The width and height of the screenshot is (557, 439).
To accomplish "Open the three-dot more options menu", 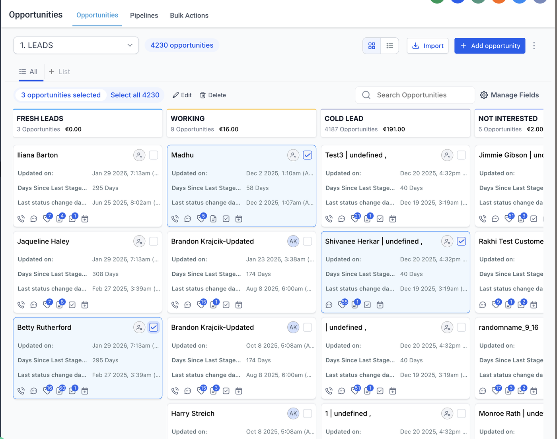I will [534, 46].
